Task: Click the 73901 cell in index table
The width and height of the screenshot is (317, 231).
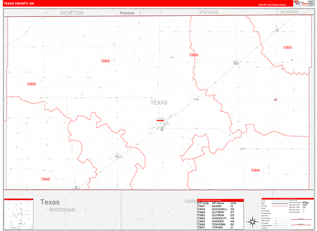Action: (x=201, y=206)
